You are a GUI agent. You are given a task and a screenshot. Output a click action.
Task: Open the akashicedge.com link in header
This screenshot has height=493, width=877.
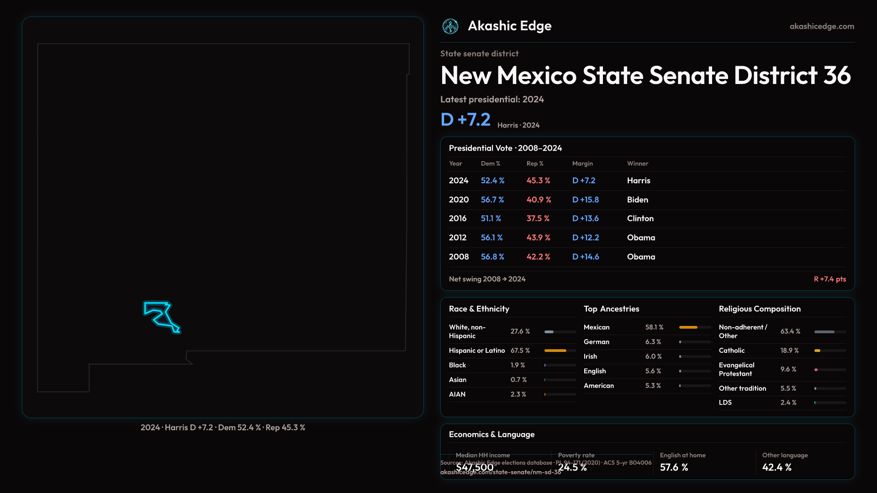coord(821,26)
